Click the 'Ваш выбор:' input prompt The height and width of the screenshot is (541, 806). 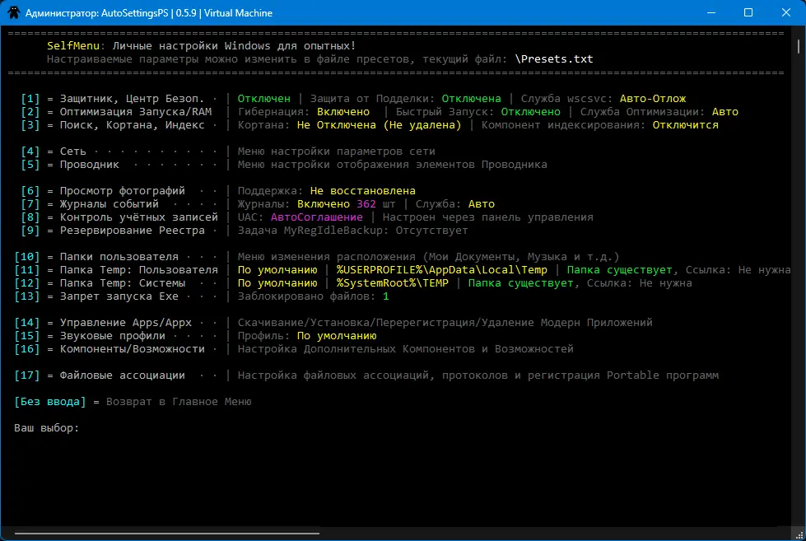(46, 428)
